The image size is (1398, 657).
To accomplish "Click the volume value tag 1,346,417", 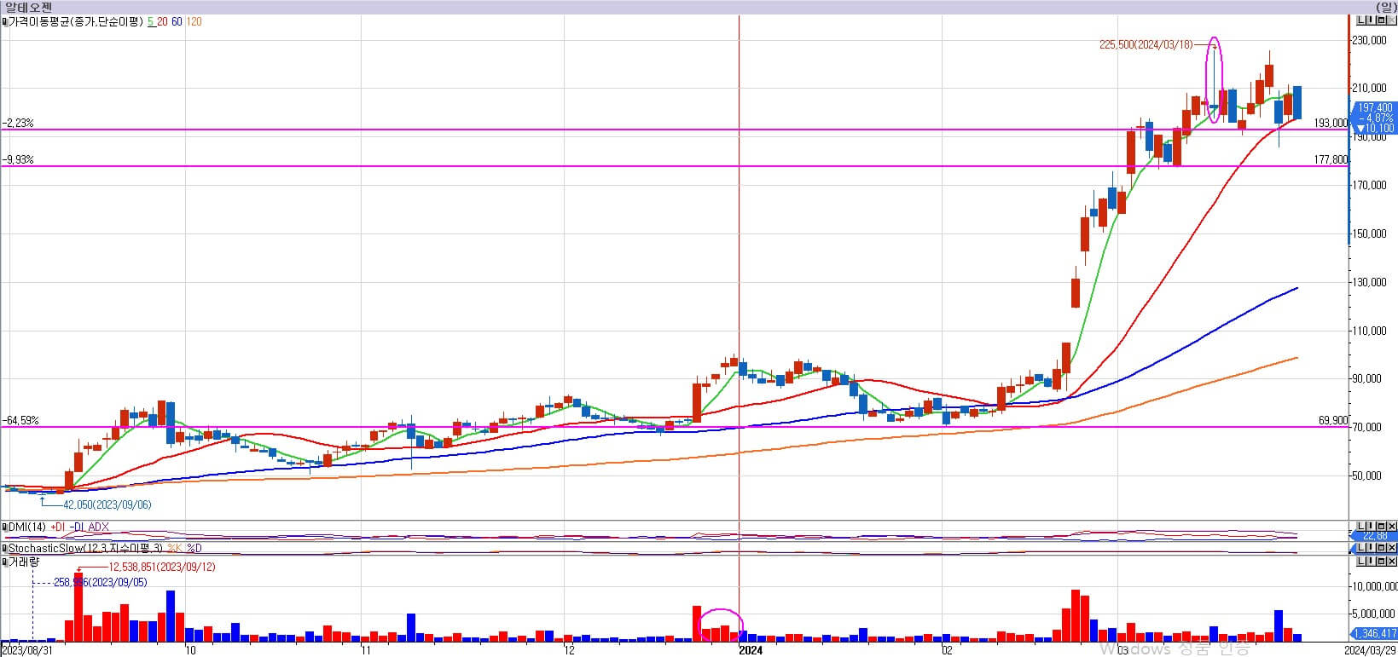I will [x=1375, y=633].
